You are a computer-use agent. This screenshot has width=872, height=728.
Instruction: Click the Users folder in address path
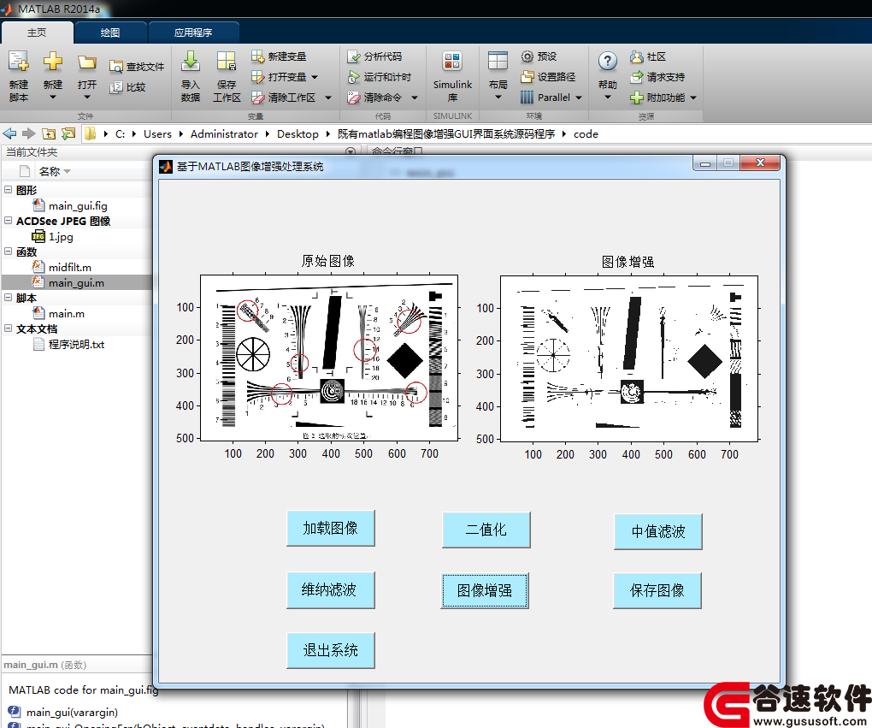tap(157, 133)
